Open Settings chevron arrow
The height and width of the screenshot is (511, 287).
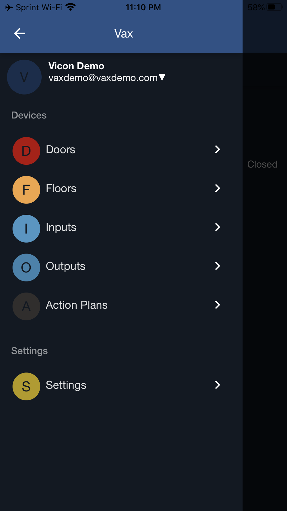click(218, 385)
